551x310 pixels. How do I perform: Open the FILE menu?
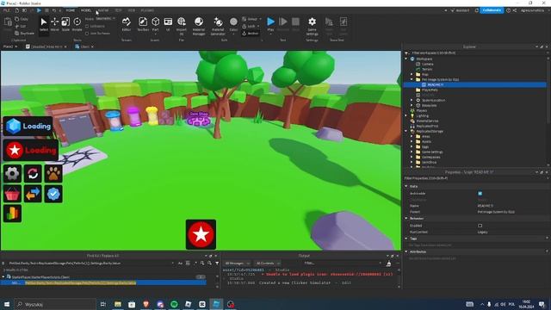(x=7, y=10)
